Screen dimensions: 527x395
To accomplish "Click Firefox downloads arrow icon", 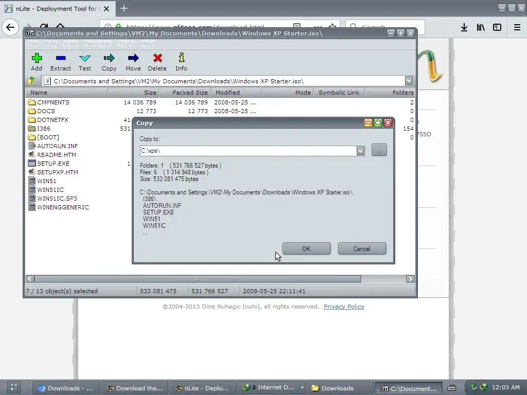I will [x=464, y=28].
